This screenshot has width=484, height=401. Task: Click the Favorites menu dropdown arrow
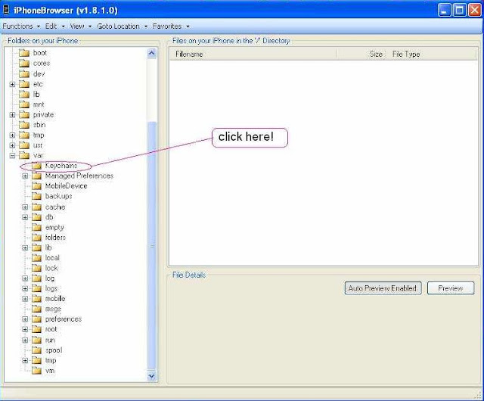(x=188, y=26)
